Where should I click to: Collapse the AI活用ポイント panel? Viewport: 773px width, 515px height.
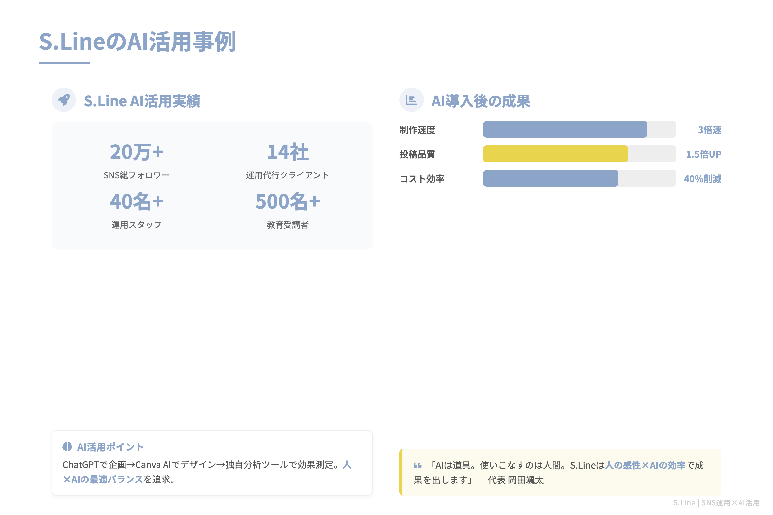pyautogui.click(x=110, y=446)
